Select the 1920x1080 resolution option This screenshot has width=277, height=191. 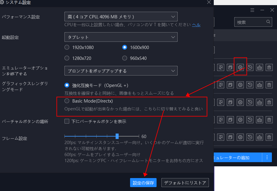coord(67,47)
